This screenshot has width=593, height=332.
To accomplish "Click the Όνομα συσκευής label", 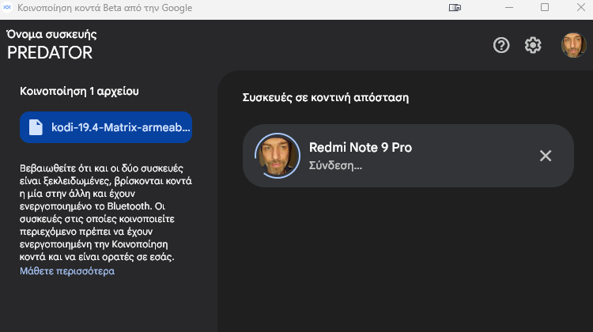I will pyautogui.click(x=51, y=35).
